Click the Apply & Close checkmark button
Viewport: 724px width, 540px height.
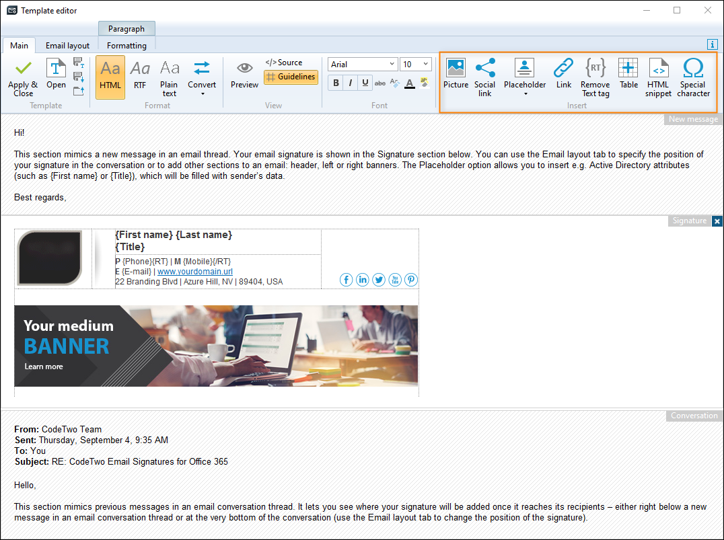click(23, 77)
